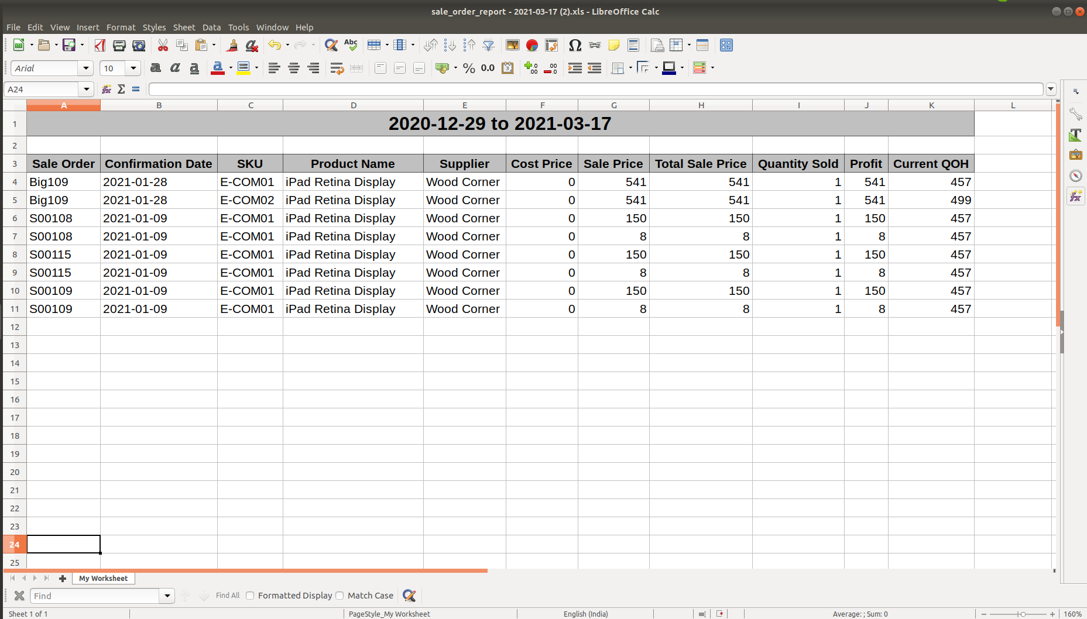Expand the formula bar arrow
Image resolution: width=1087 pixels, height=619 pixels.
(1051, 89)
